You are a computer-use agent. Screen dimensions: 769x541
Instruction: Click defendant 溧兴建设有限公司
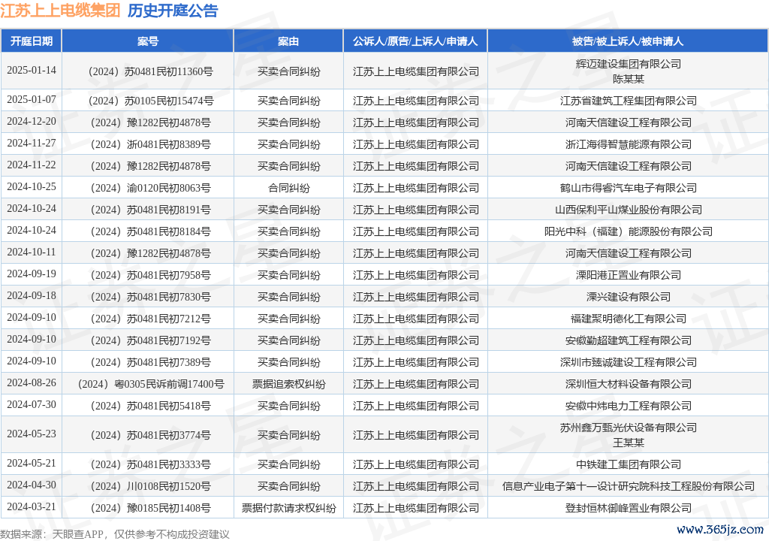[629, 297]
